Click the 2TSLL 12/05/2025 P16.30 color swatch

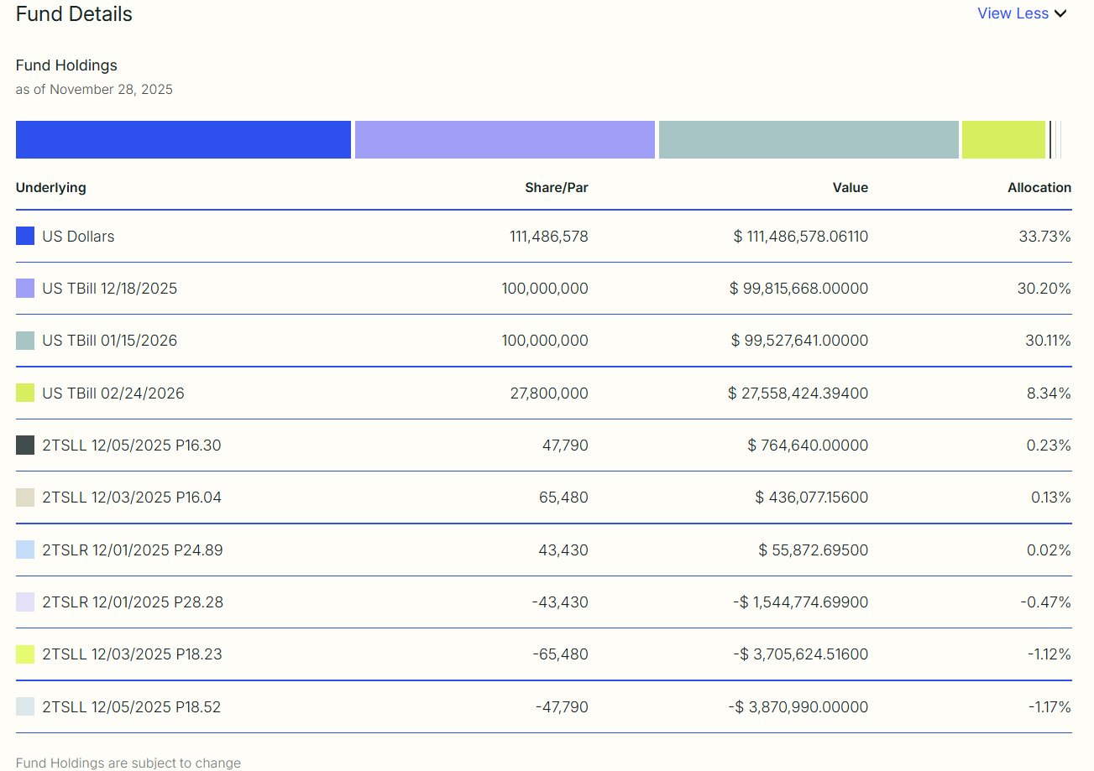click(25, 445)
